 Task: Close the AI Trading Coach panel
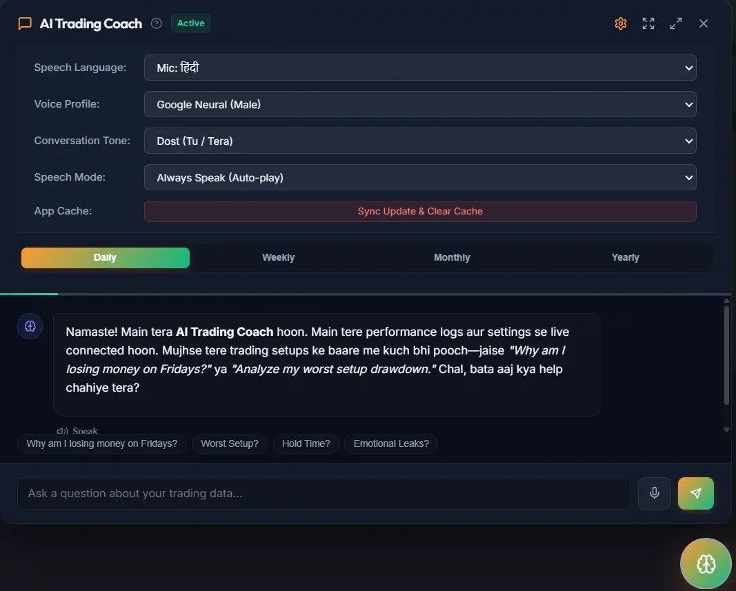[703, 23]
